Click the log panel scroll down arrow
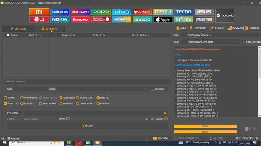 (x=259, y=116)
